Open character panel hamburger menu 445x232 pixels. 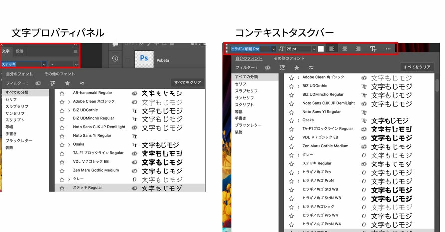click(75, 51)
